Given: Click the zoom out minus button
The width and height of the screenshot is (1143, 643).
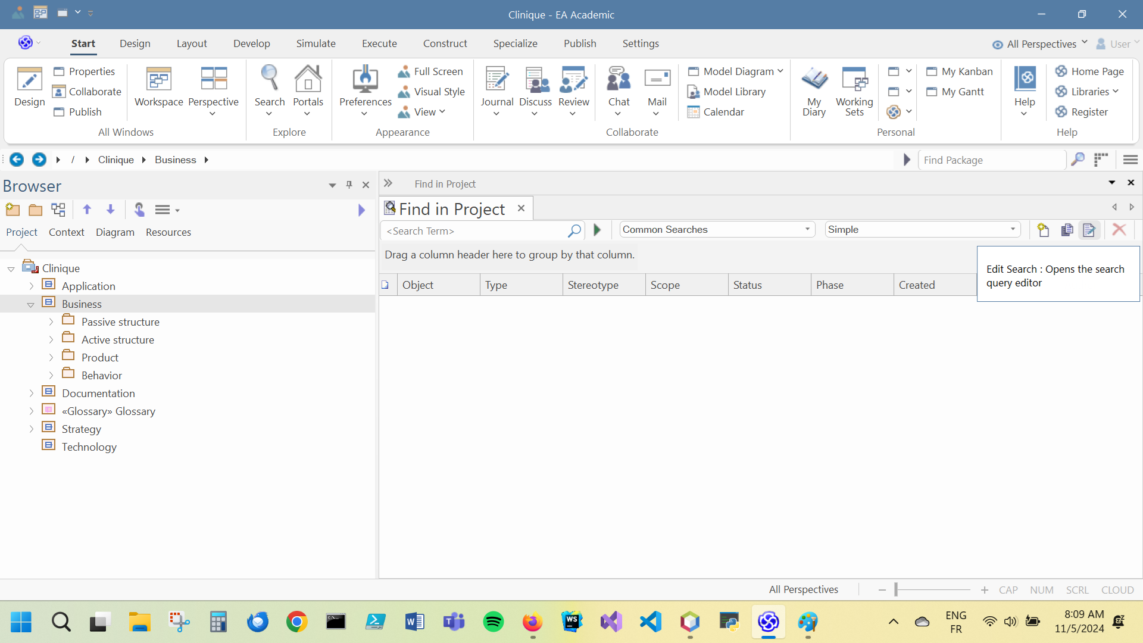Looking at the screenshot, I should point(882,590).
